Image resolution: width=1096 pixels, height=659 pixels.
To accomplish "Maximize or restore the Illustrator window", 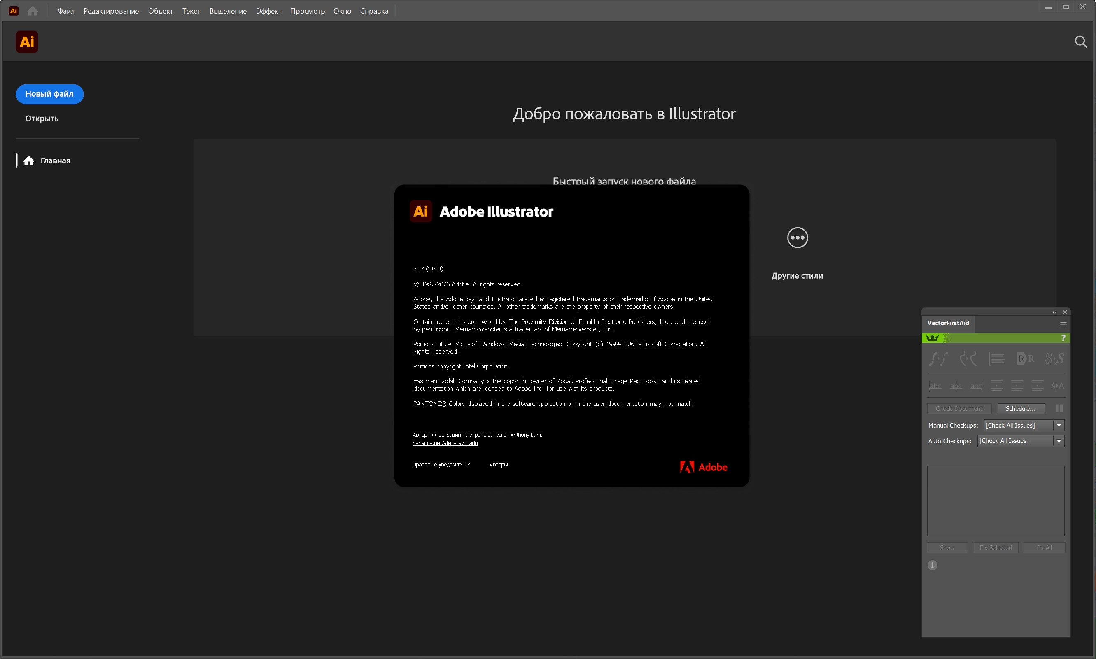I will pyautogui.click(x=1066, y=7).
